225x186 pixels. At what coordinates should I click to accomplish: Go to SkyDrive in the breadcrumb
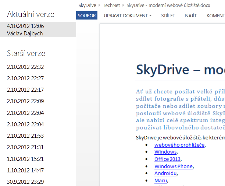click(x=87, y=6)
